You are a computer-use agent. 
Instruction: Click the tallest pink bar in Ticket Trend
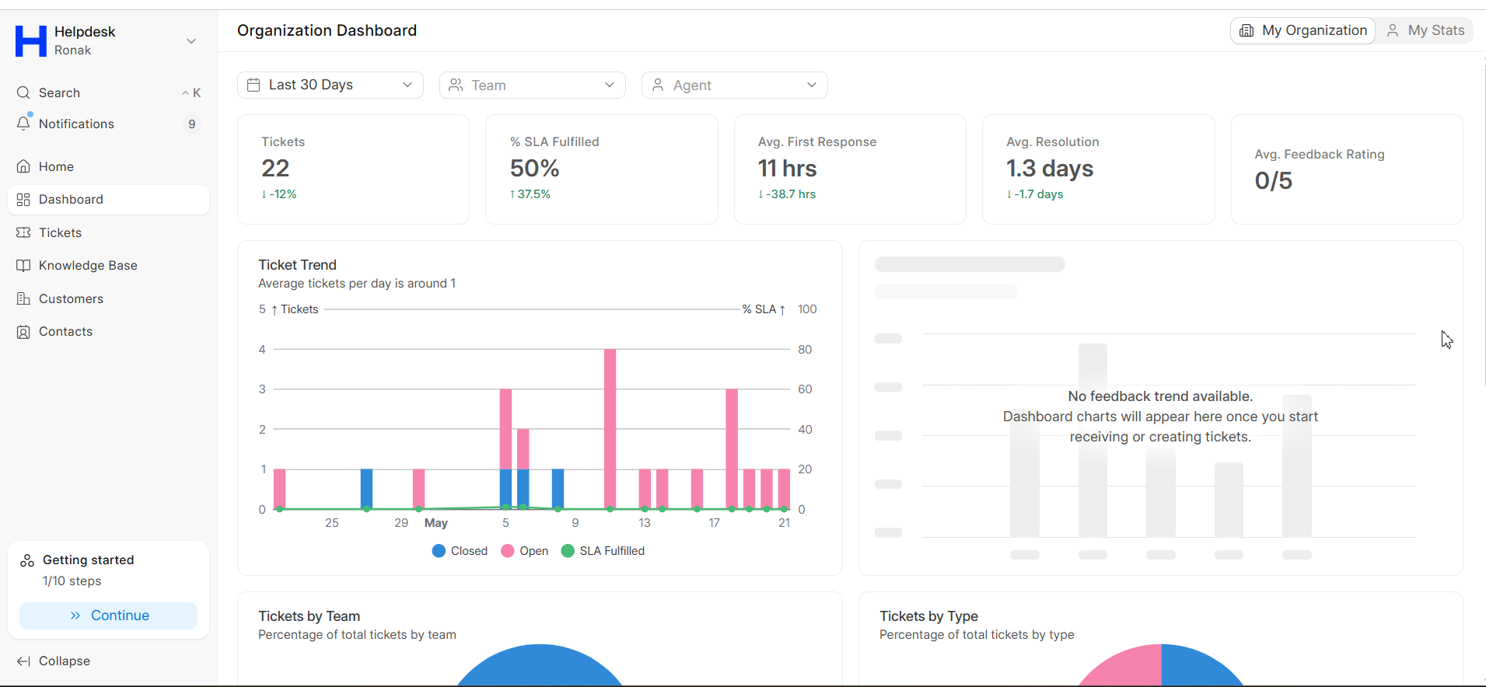[610, 429]
